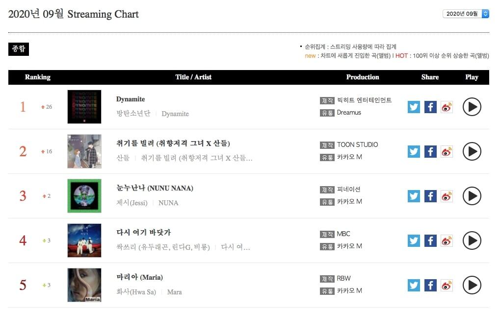Play 취기를 빌려 by 산들
500x312 pixels.
472,151
